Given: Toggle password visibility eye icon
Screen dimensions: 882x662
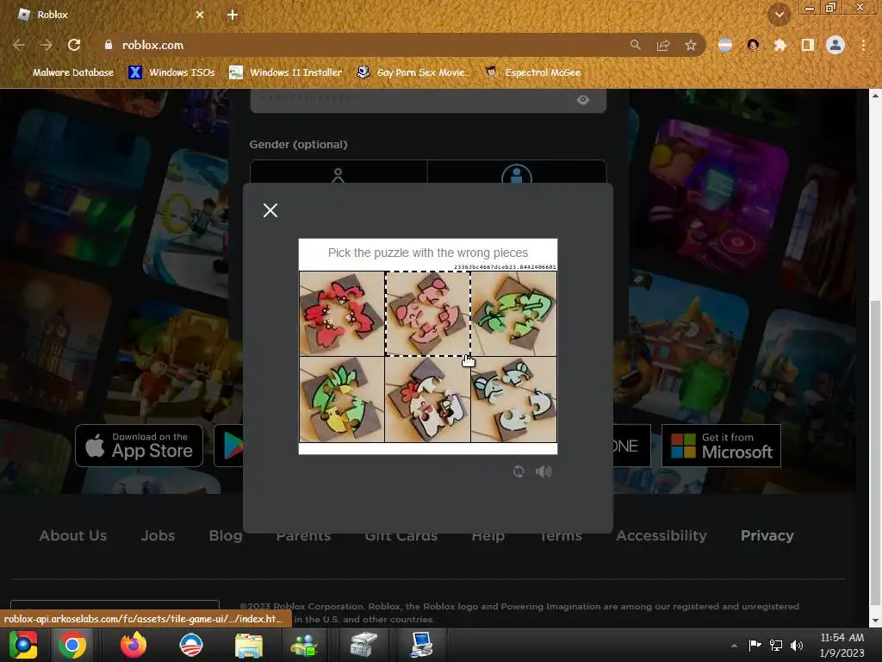Looking at the screenshot, I should (x=583, y=100).
